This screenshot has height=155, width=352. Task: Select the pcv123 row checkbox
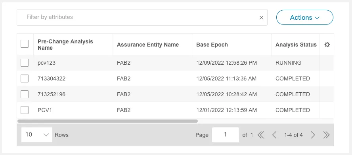[x=25, y=63]
